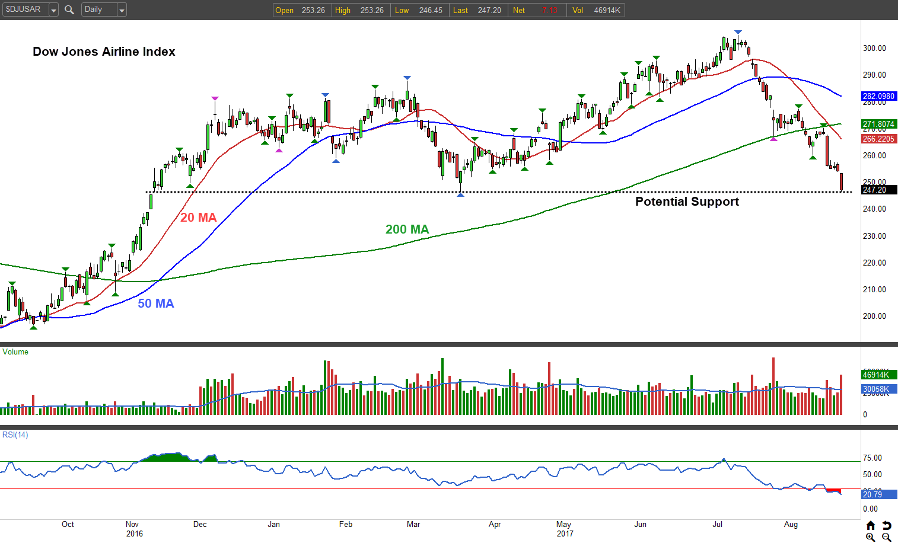The width and height of the screenshot is (898, 543).
Task: Click the green 271.8074 price tag
Action: [x=879, y=124]
